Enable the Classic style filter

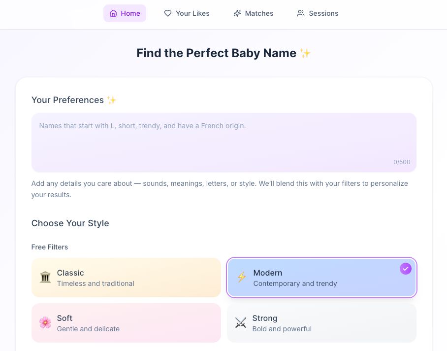126,278
